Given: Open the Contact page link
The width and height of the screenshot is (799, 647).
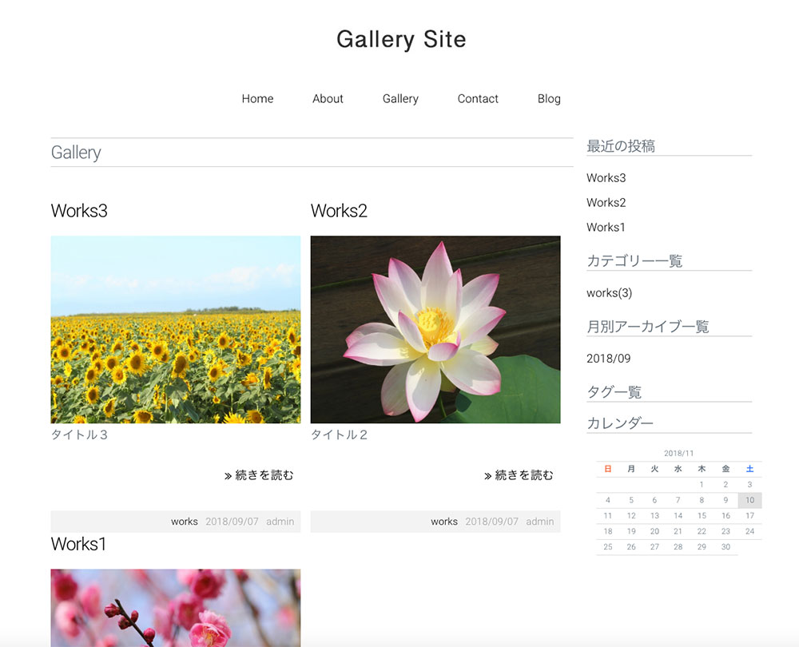Looking at the screenshot, I should tap(478, 99).
